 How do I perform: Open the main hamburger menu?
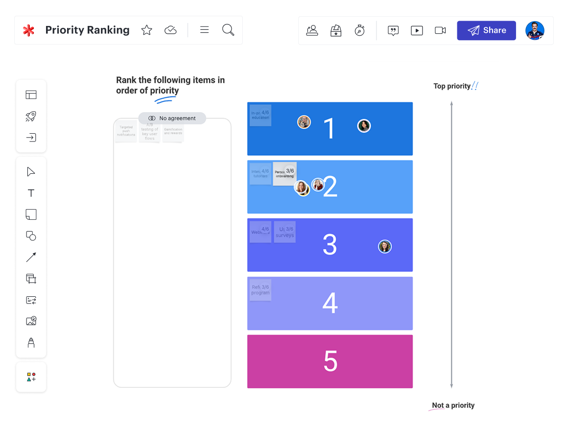[x=205, y=30]
